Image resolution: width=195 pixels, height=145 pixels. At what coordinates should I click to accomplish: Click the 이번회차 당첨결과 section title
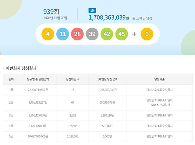21,68
